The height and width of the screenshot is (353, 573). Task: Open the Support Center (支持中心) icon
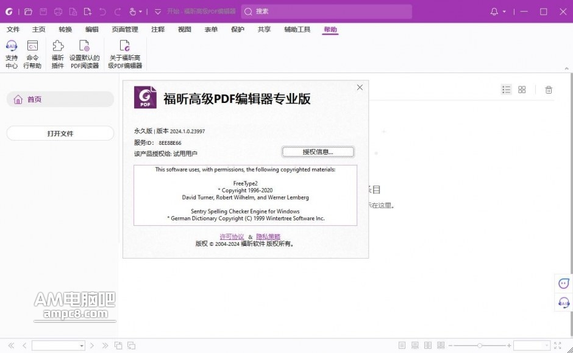(x=12, y=54)
